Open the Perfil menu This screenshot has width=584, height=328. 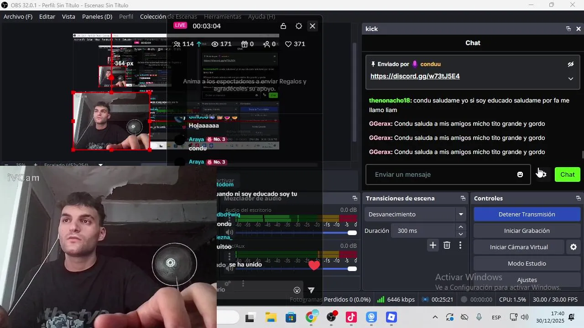(x=126, y=16)
